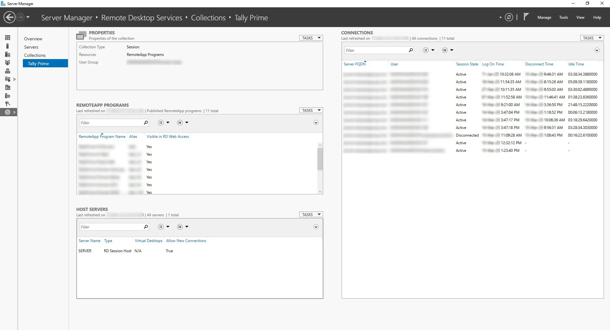Open the Dashboard icon in the left sidebar

[x=8, y=38]
